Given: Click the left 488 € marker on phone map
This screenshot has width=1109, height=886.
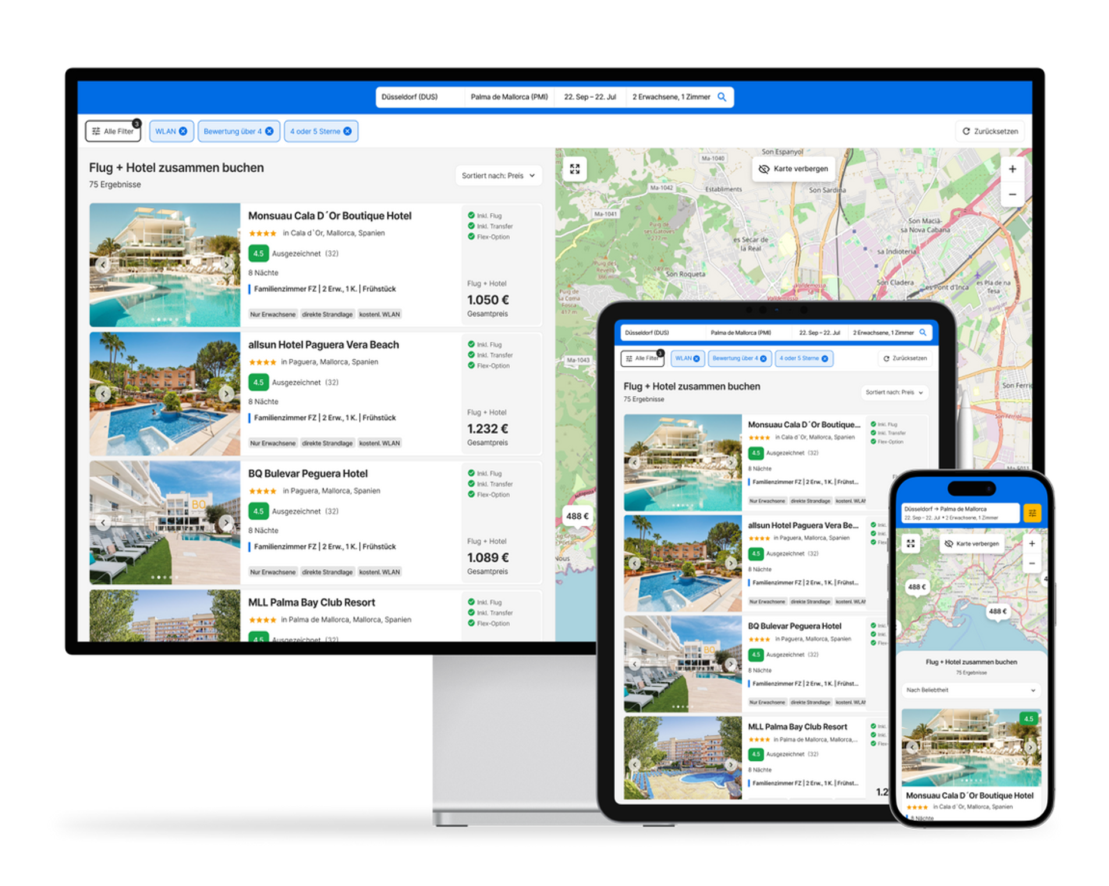Looking at the screenshot, I should [x=917, y=587].
